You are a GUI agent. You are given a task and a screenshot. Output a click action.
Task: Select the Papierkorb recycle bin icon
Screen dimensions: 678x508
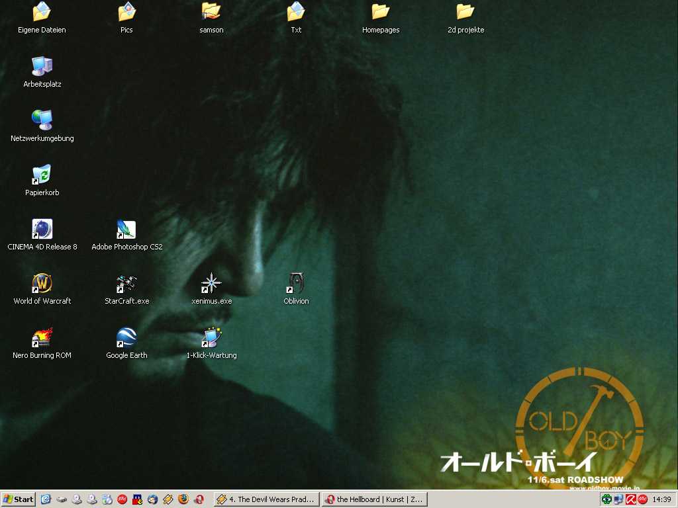click(42, 175)
